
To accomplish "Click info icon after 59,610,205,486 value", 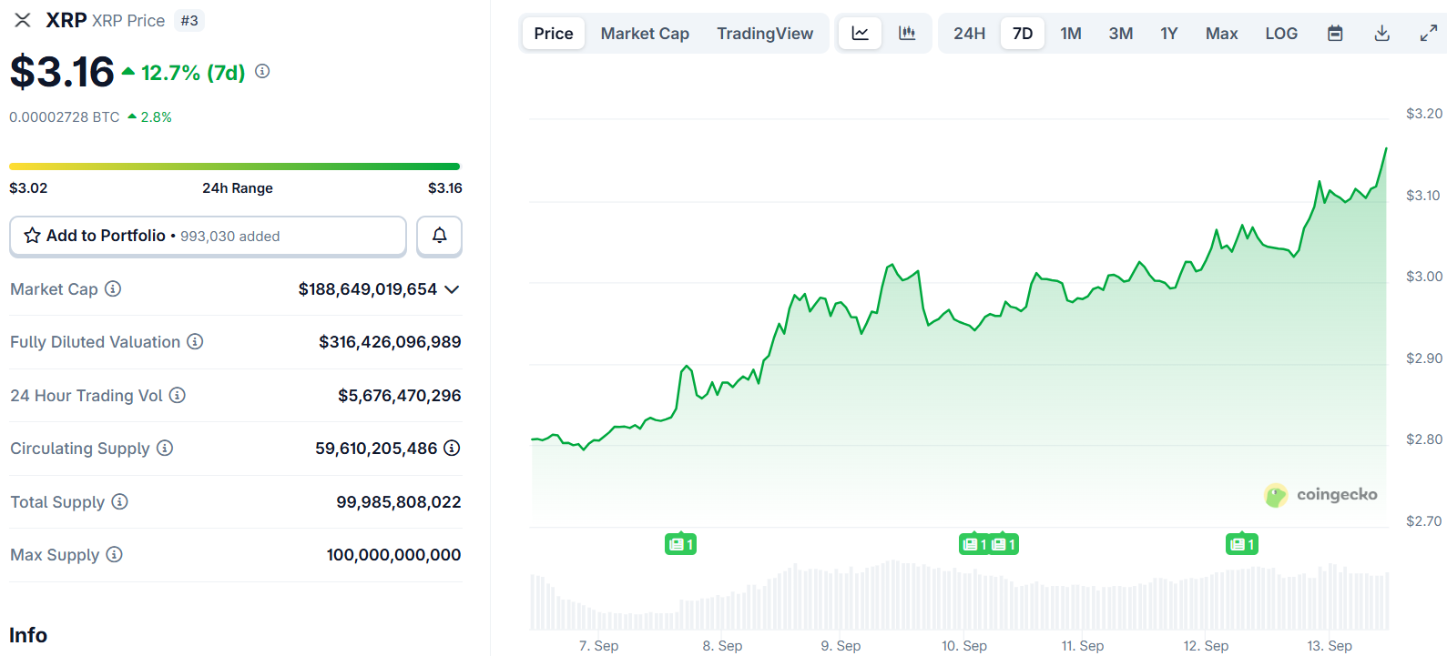I will click(452, 448).
